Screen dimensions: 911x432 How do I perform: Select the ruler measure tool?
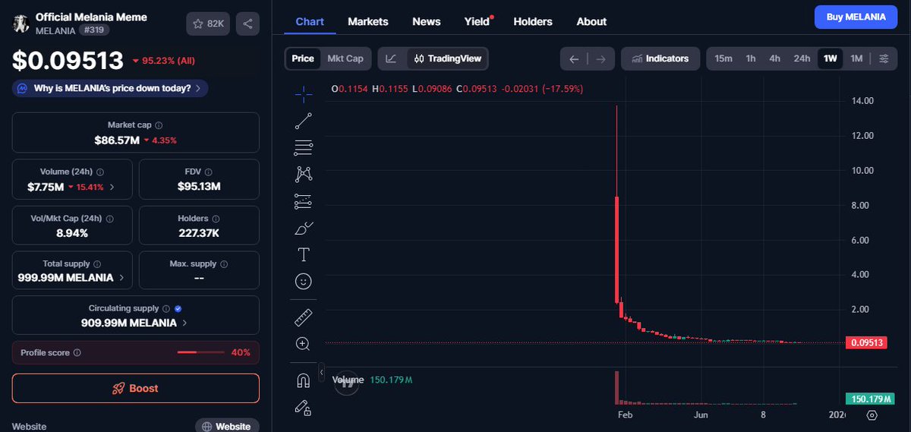pyautogui.click(x=303, y=317)
